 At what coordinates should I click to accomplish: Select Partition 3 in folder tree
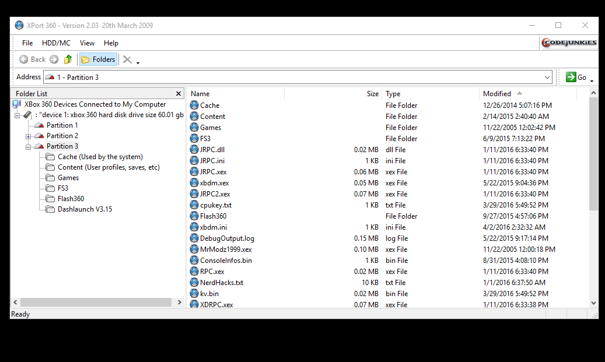(x=62, y=146)
